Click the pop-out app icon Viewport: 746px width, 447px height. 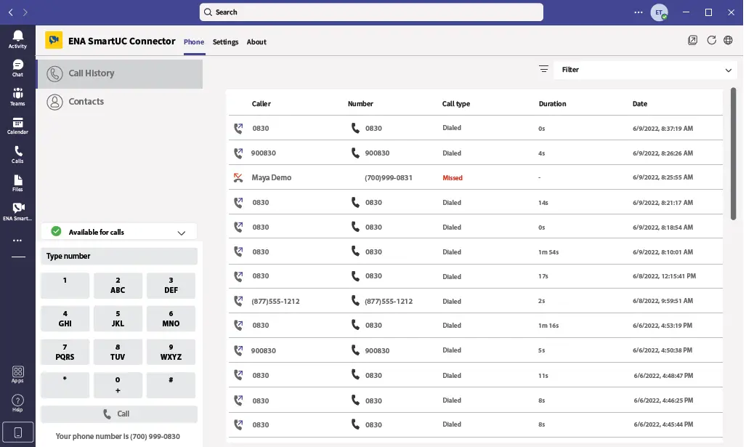point(692,40)
